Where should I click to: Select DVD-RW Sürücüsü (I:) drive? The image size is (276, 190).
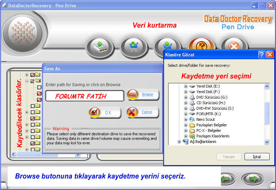coord(215,108)
